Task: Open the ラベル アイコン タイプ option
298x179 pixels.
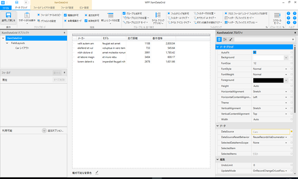Action: [179, 22]
